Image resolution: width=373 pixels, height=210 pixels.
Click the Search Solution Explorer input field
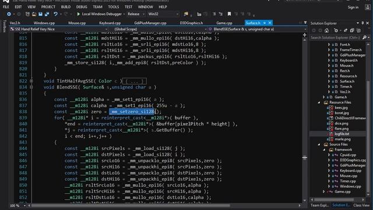[x=336, y=37]
